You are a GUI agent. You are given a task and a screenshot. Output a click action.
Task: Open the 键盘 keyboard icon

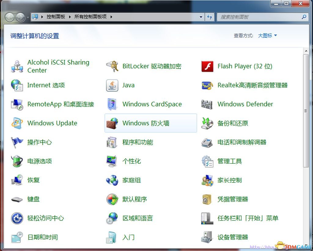(17, 199)
